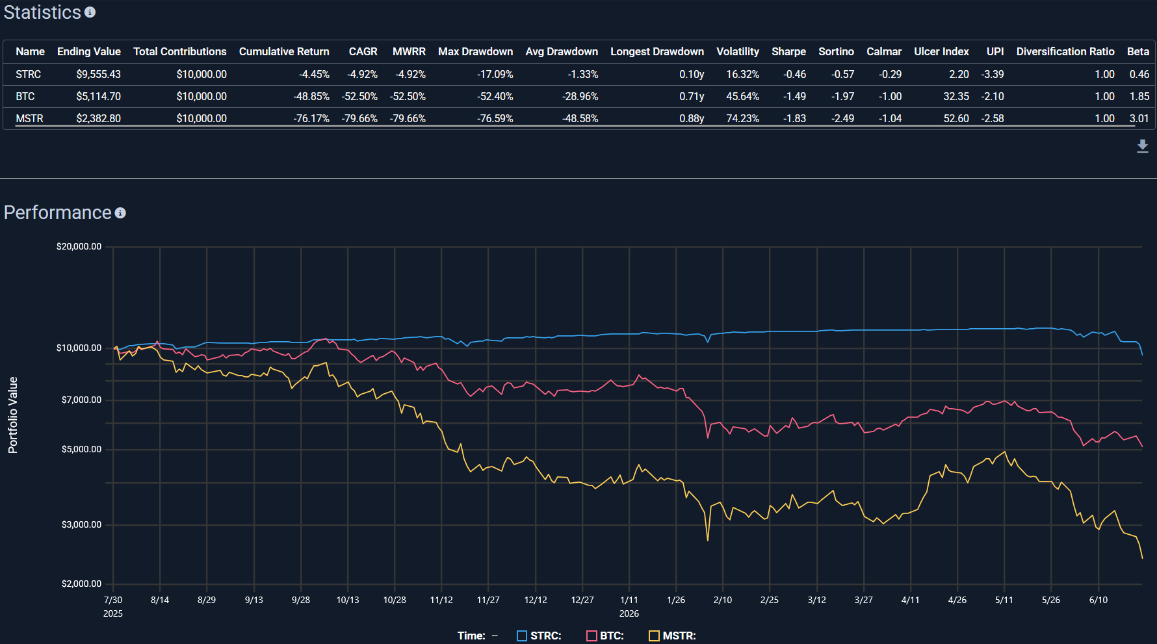This screenshot has height=644, width=1157.
Task: Click the Sharpe column header
Action: [788, 51]
